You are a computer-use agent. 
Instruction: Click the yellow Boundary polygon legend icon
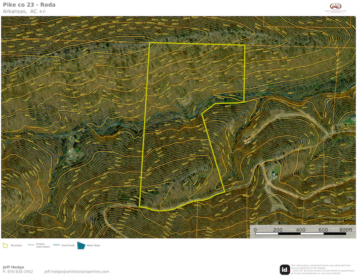click(x=5, y=245)
